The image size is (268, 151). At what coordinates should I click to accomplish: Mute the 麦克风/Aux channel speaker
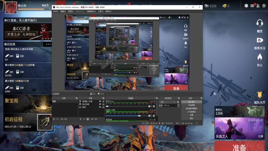pyautogui.click(x=150, y=106)
